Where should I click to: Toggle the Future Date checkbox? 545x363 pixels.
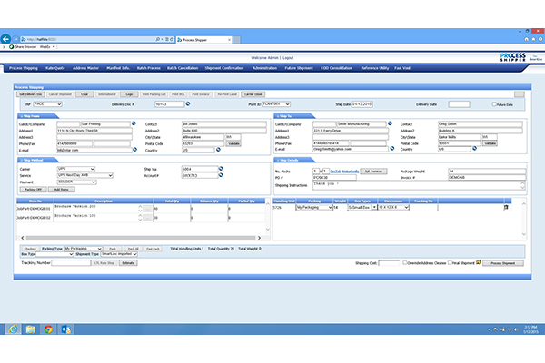494,103
